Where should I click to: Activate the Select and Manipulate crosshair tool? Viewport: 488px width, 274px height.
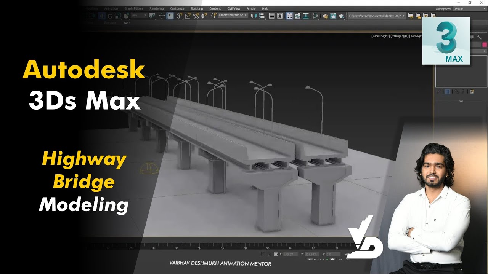pyautogui.click(x=162, y=16)
